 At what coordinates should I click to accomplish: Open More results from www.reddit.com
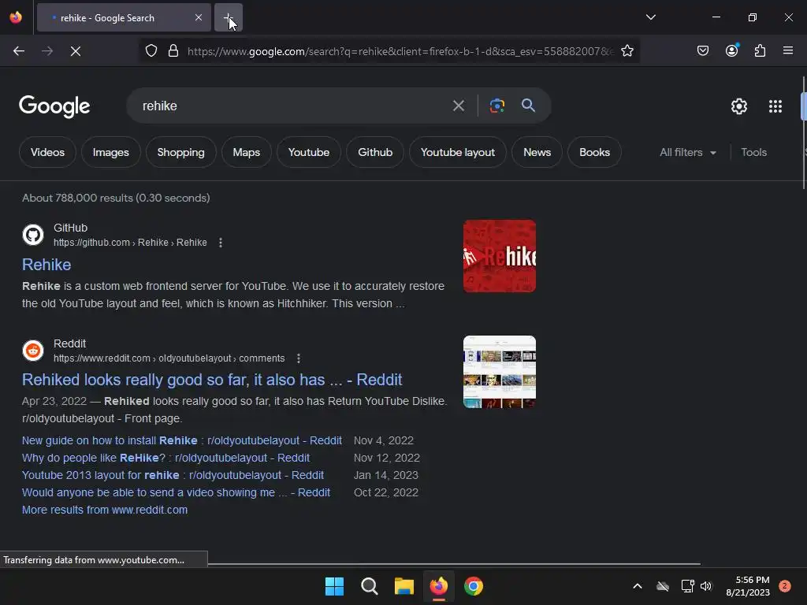pyautogui.click(x=105, y=510)
